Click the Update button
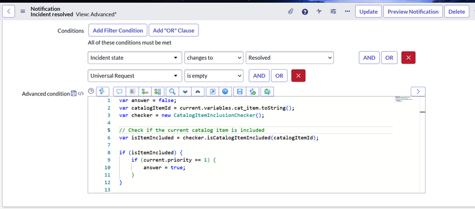Image resolution: width=475 pixels, height=209 pixels. tap(368, 12)
